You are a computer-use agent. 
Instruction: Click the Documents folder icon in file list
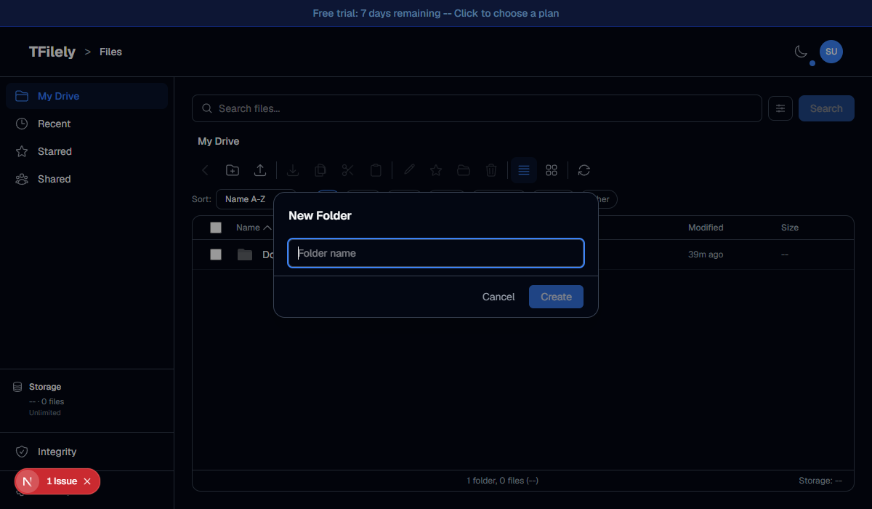click(x=245, y=254)
